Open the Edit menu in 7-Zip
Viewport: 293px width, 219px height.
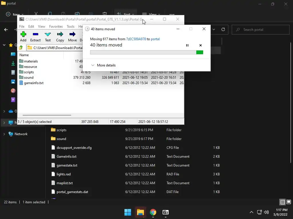point(31,27)
